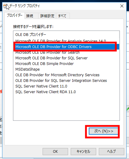
Task: Select Microsoft OLE DB Simple Provider
Action: pyautogui.click(x=44, y=64)
